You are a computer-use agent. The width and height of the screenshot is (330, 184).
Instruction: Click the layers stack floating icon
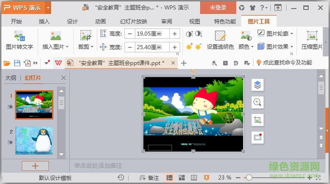(258, 85)
